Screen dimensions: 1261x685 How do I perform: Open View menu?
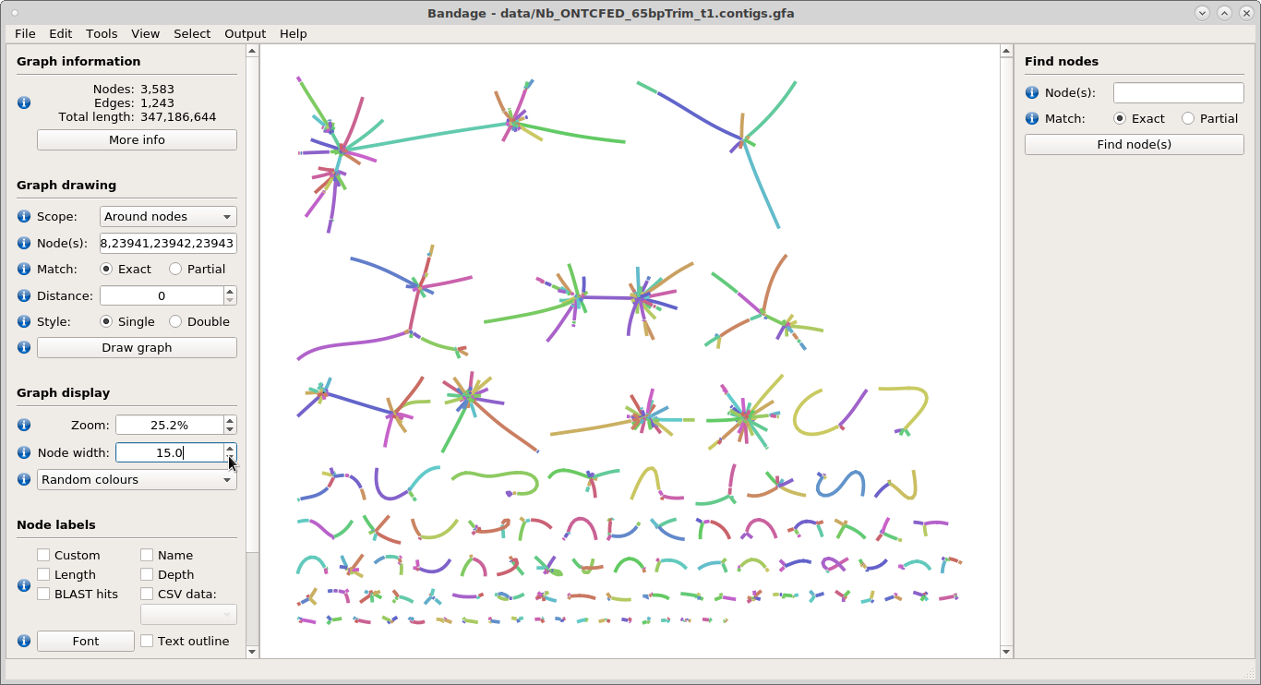point(145,33)
